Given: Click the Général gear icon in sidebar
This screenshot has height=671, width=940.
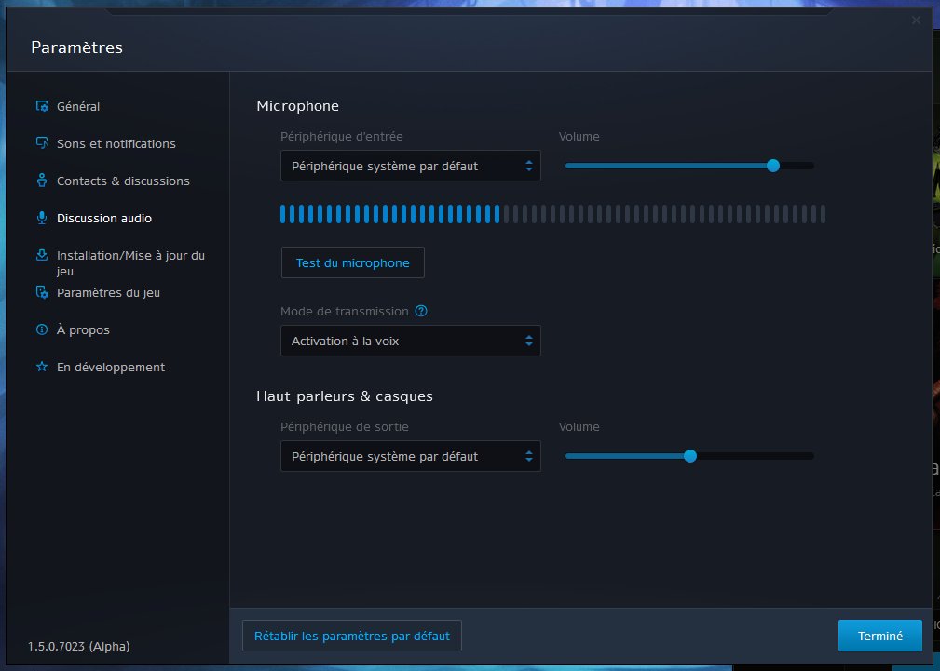Looking at the screenshot, I should click(x=41, y=107).
